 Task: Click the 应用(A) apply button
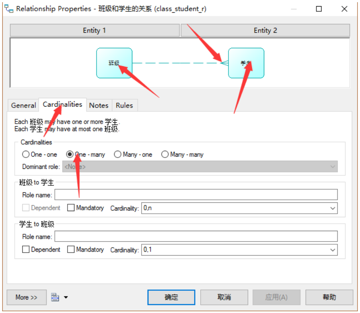[x=276, y=297]
